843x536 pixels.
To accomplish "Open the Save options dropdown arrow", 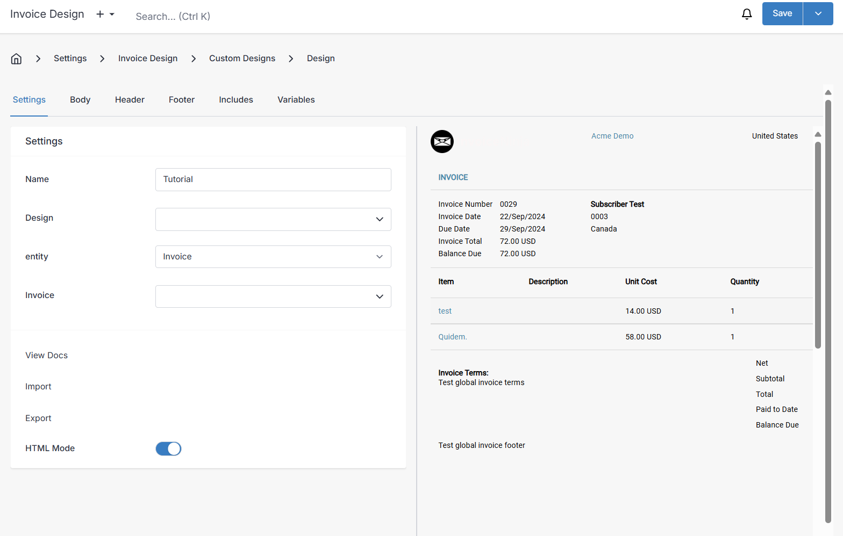I will click(818, 14).
